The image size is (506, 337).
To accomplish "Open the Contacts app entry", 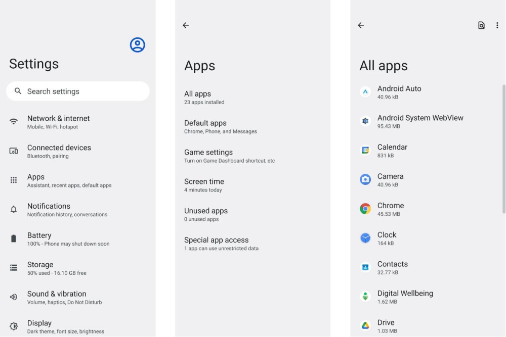I will point(393,267).
